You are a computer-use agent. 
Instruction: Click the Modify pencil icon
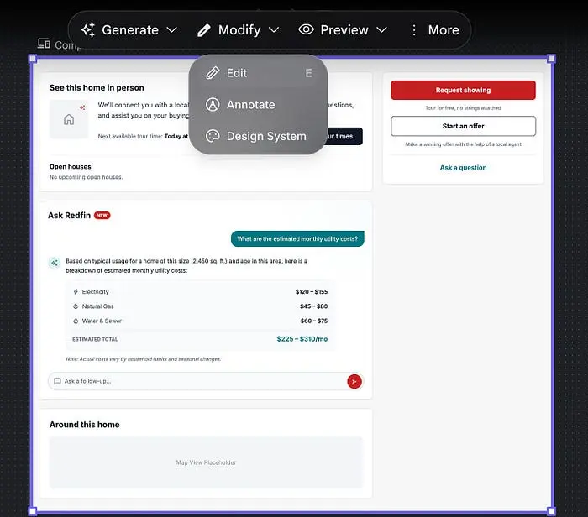point(204,29)
